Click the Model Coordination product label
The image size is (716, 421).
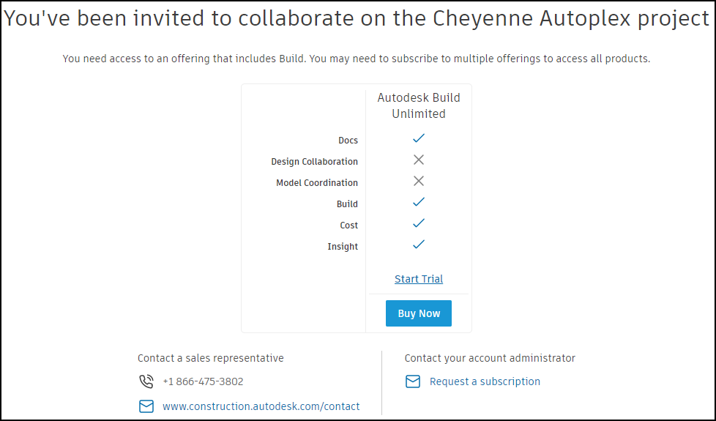point(317,183)
